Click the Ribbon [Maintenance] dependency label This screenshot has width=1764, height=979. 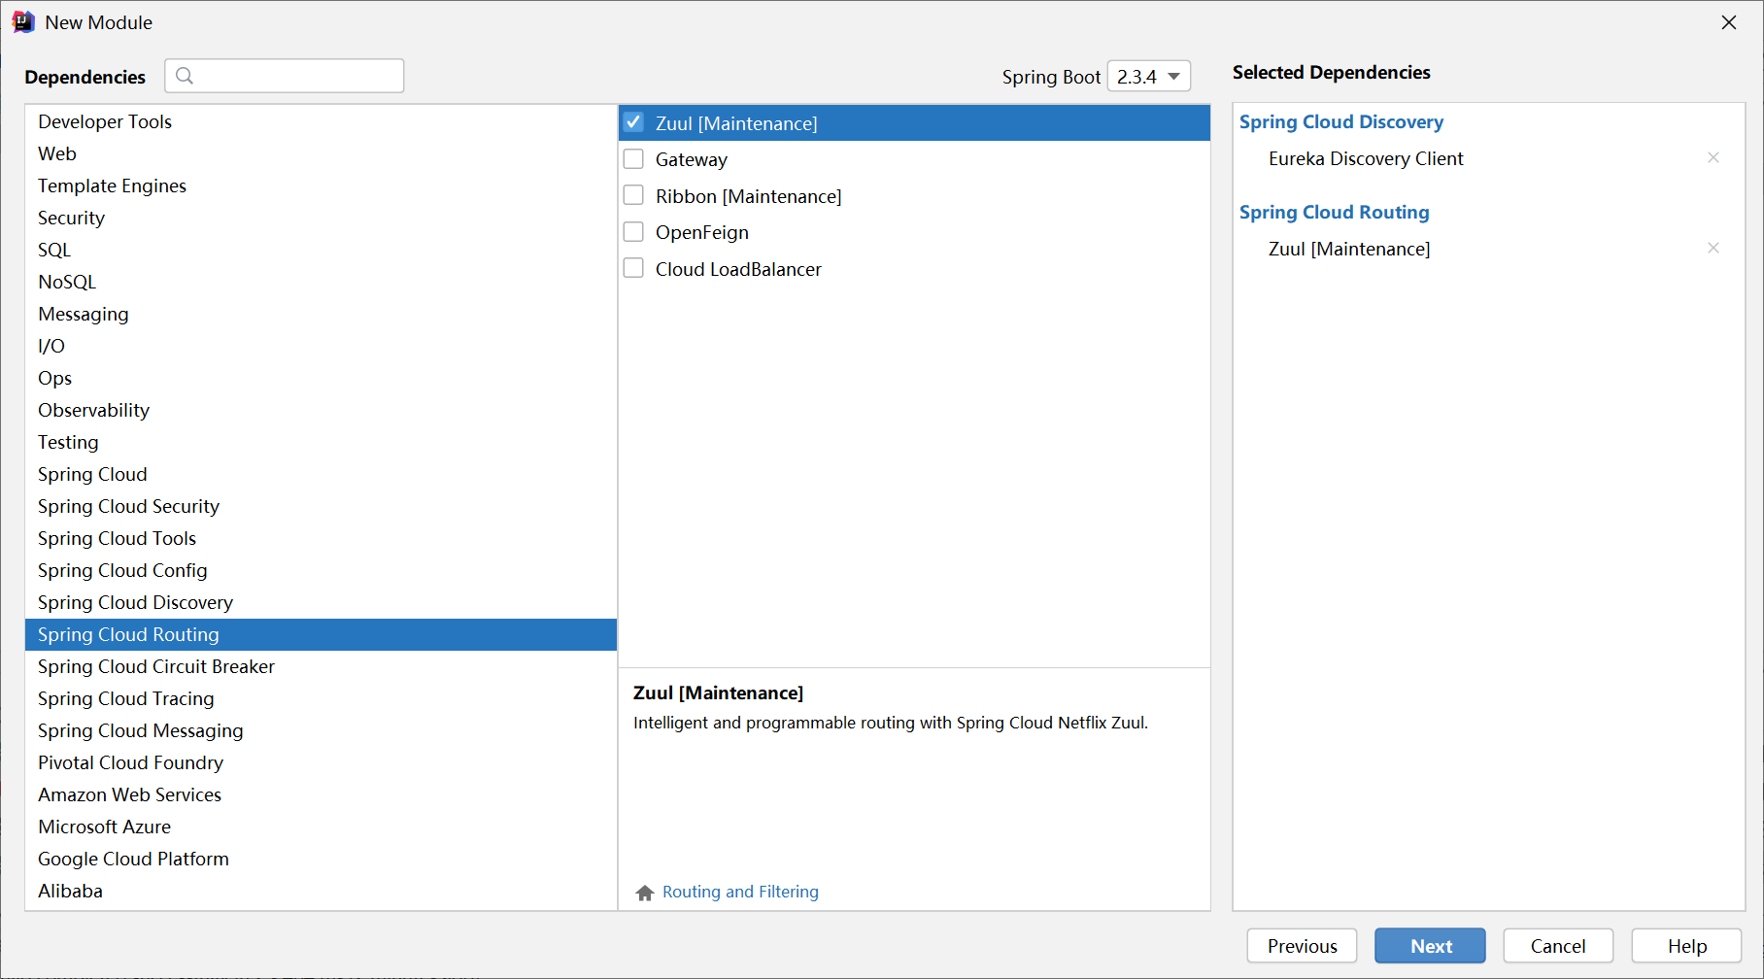[749, 196]
